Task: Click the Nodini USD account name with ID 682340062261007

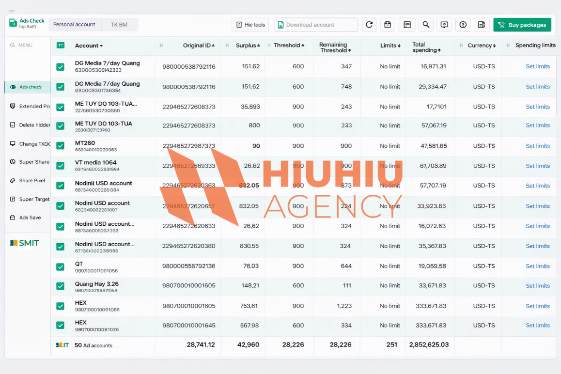Action: tap(102, 203)
